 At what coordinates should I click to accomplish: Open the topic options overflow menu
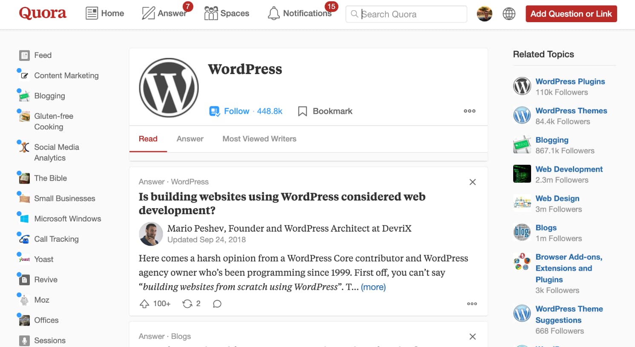point(469,111)
